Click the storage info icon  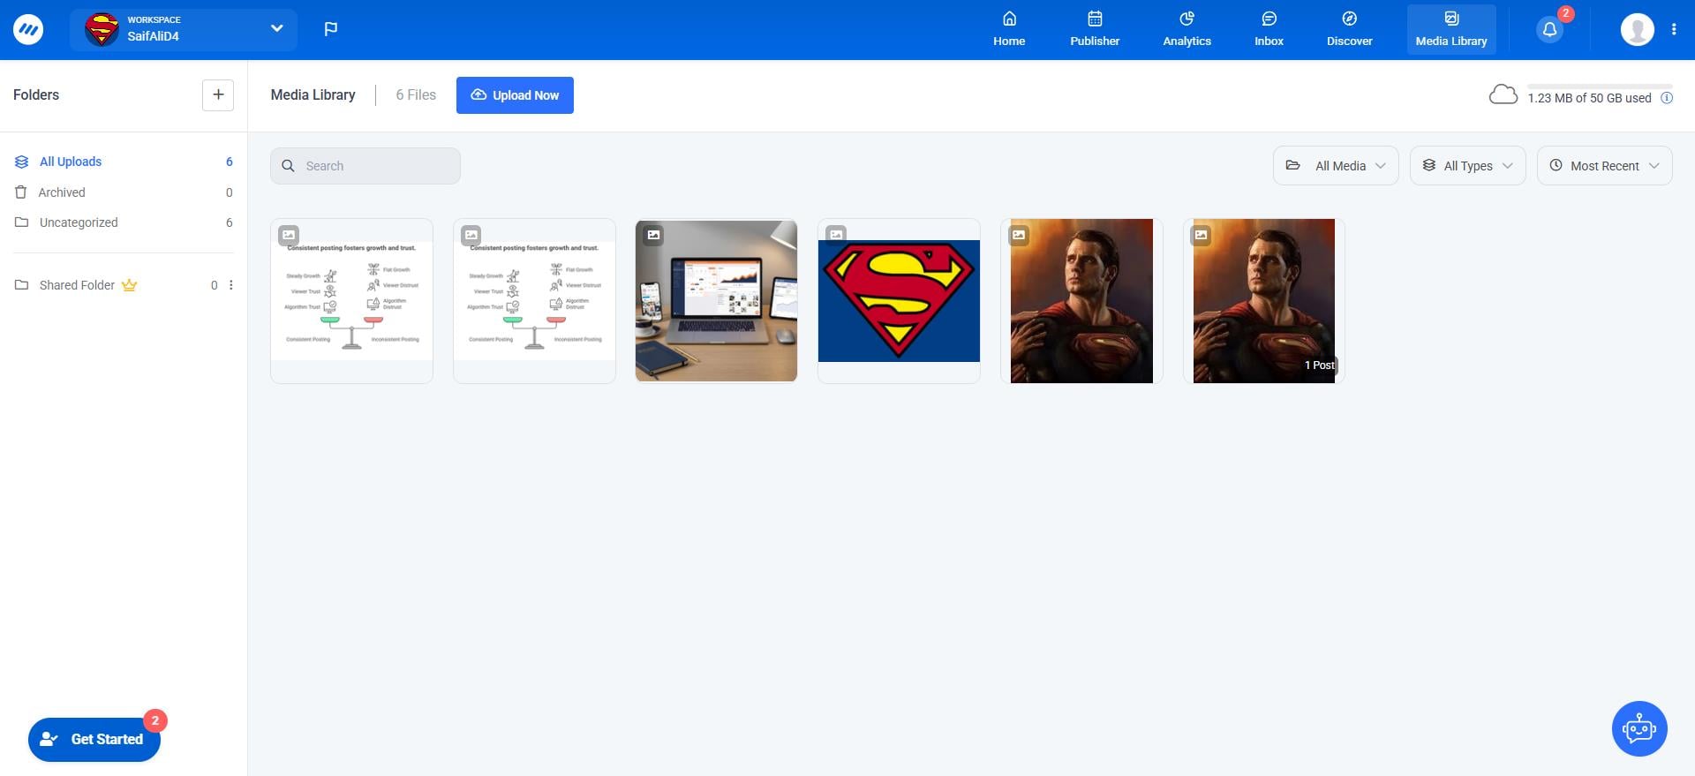1667,98
